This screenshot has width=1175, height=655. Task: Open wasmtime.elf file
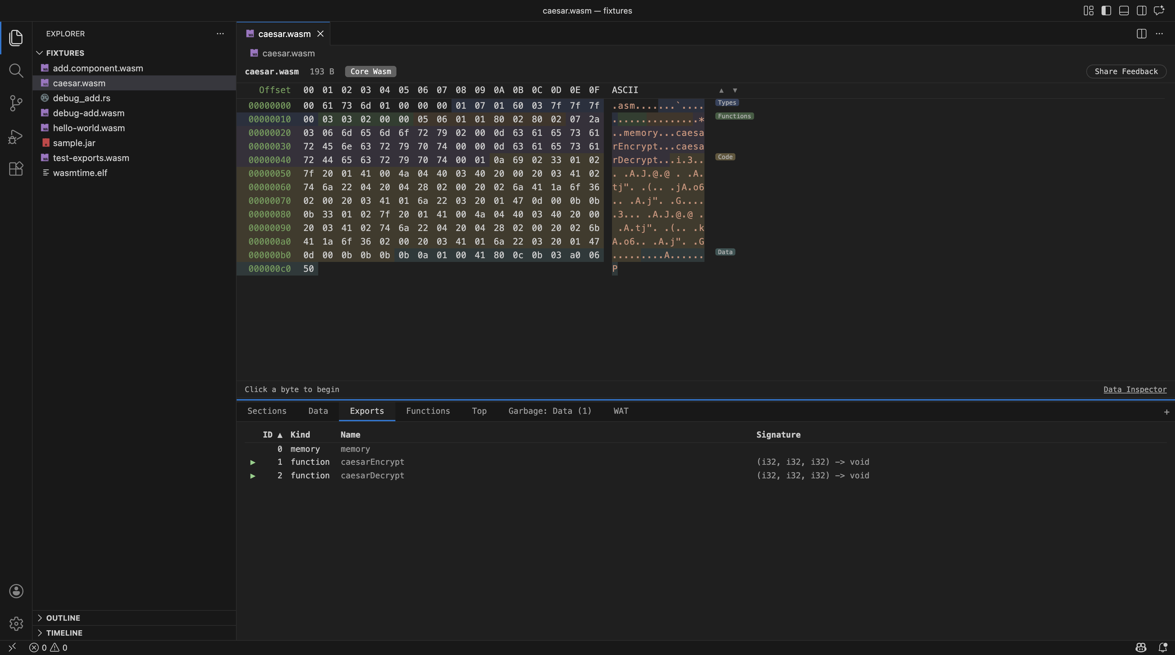pyautogui.click(x=134, y=173)
